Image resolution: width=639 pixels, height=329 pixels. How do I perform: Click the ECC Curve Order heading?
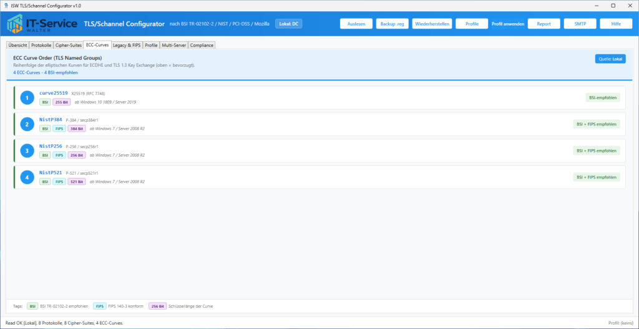57,57
